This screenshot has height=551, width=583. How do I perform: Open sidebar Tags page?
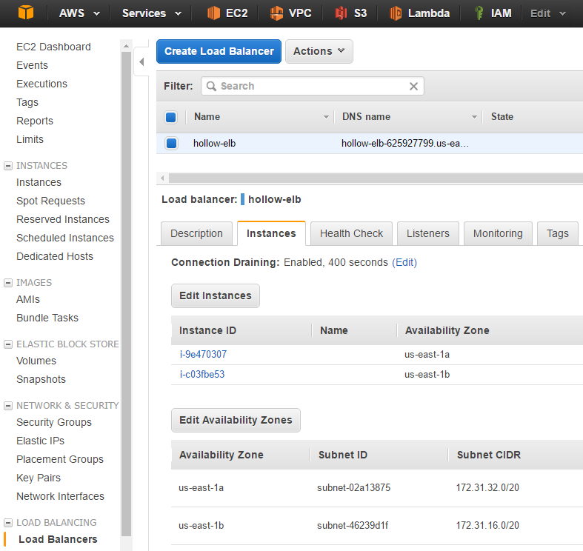click(x=27, y=103)
